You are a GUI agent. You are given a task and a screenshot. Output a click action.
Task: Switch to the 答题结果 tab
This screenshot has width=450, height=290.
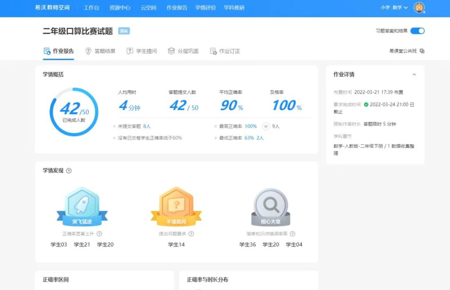click(x=100, y=51)
